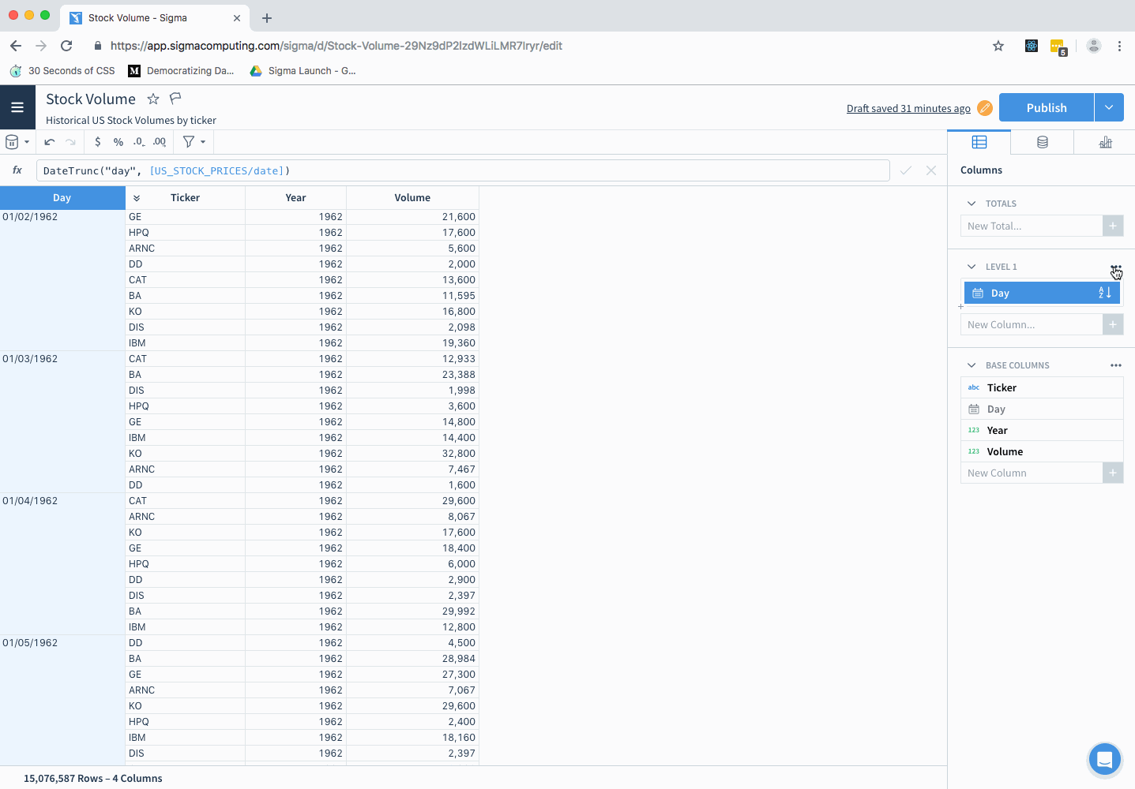1135x789 pixels.
Task: Open Democratizing Da... bookmark
Action: point(181,71)
